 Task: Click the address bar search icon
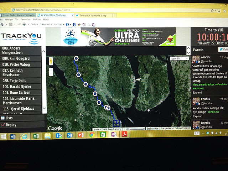pos(212,11)
